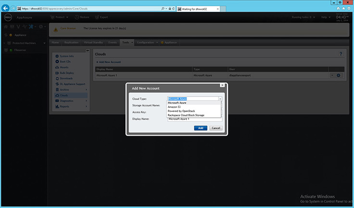Click the pulse events icon in sidebar toolbar
354x208 pixels.
point(25,26)
